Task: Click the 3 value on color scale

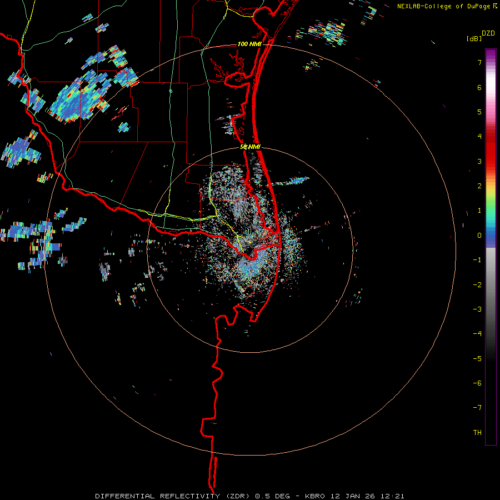Action: pos(479,161)
